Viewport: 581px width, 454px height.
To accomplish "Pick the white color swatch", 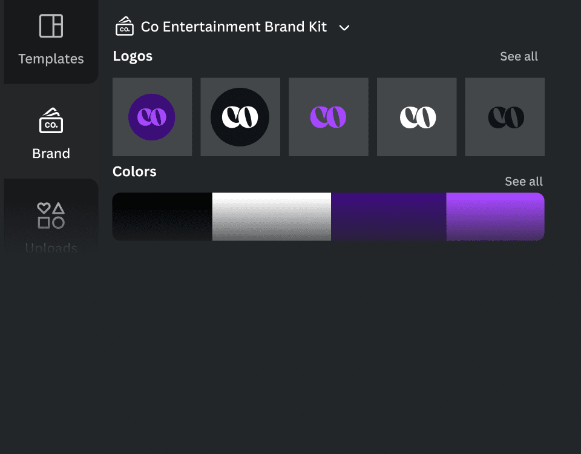I will pyautogui.click(x=271, y=216).
